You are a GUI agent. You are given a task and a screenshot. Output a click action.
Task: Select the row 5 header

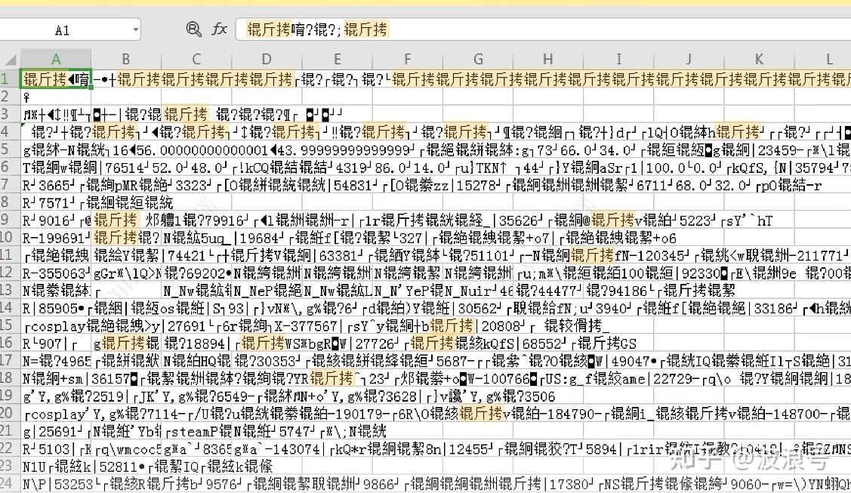pos(9,150)
